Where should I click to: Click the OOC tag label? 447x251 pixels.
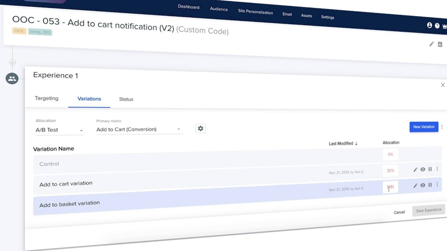pos(19,31)
